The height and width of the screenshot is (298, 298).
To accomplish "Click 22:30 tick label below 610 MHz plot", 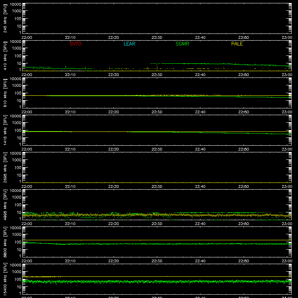I will 157,112.
